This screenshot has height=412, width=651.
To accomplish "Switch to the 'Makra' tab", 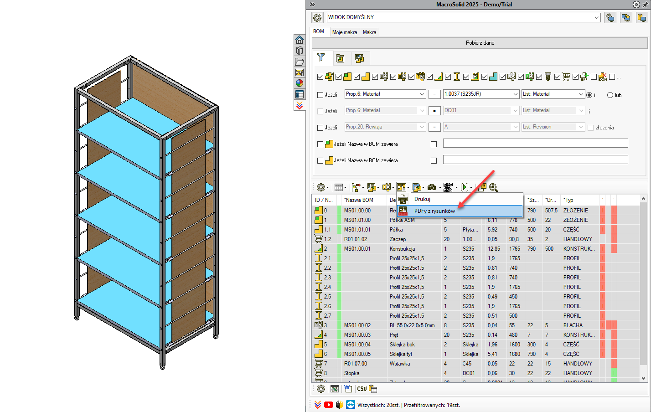I will 370,32.
